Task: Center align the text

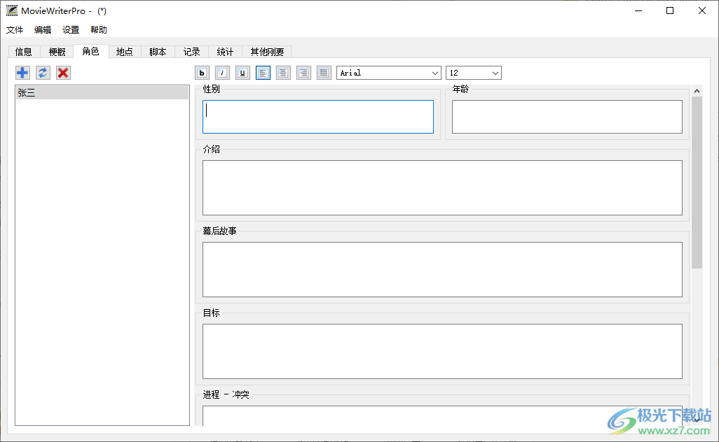Action: [283, 73]
